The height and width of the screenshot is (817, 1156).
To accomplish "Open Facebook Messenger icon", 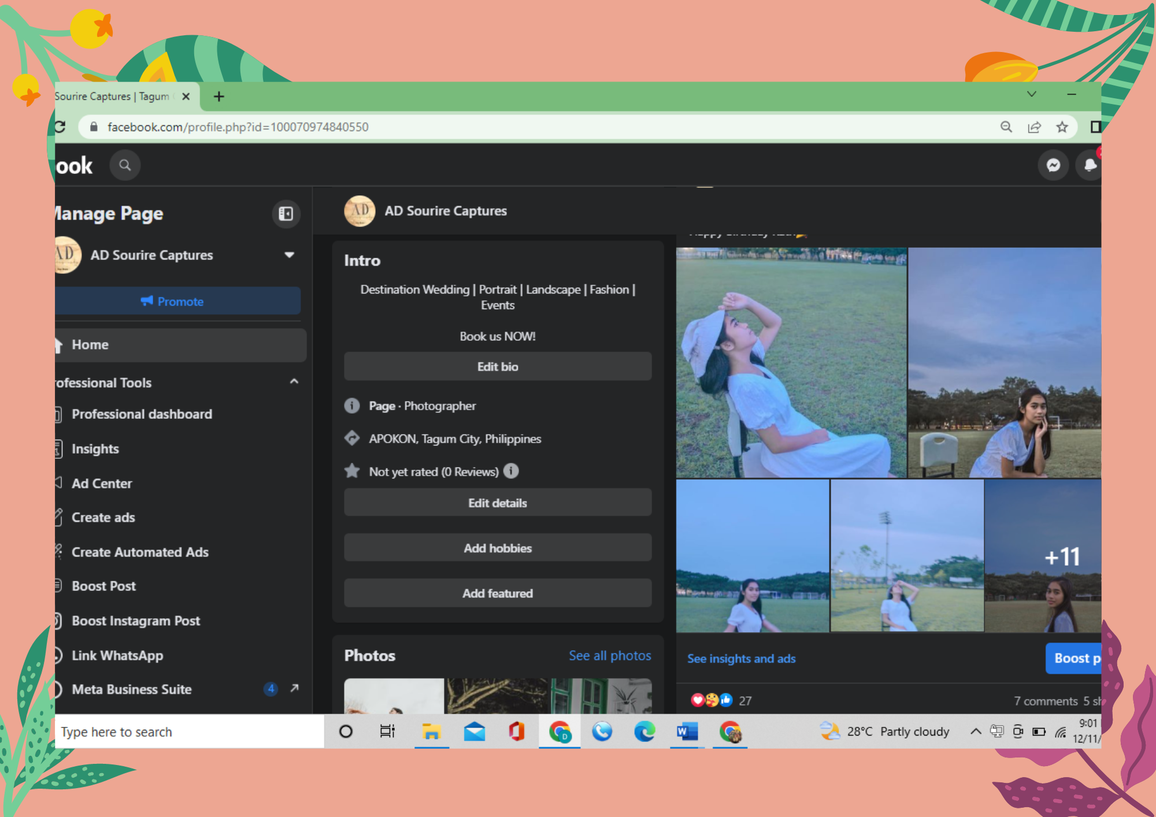I will 1053,165.
